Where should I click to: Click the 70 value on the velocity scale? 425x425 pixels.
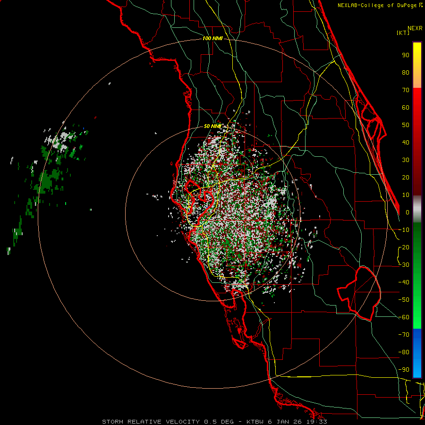pyautogui.click(x=406, y=90)
